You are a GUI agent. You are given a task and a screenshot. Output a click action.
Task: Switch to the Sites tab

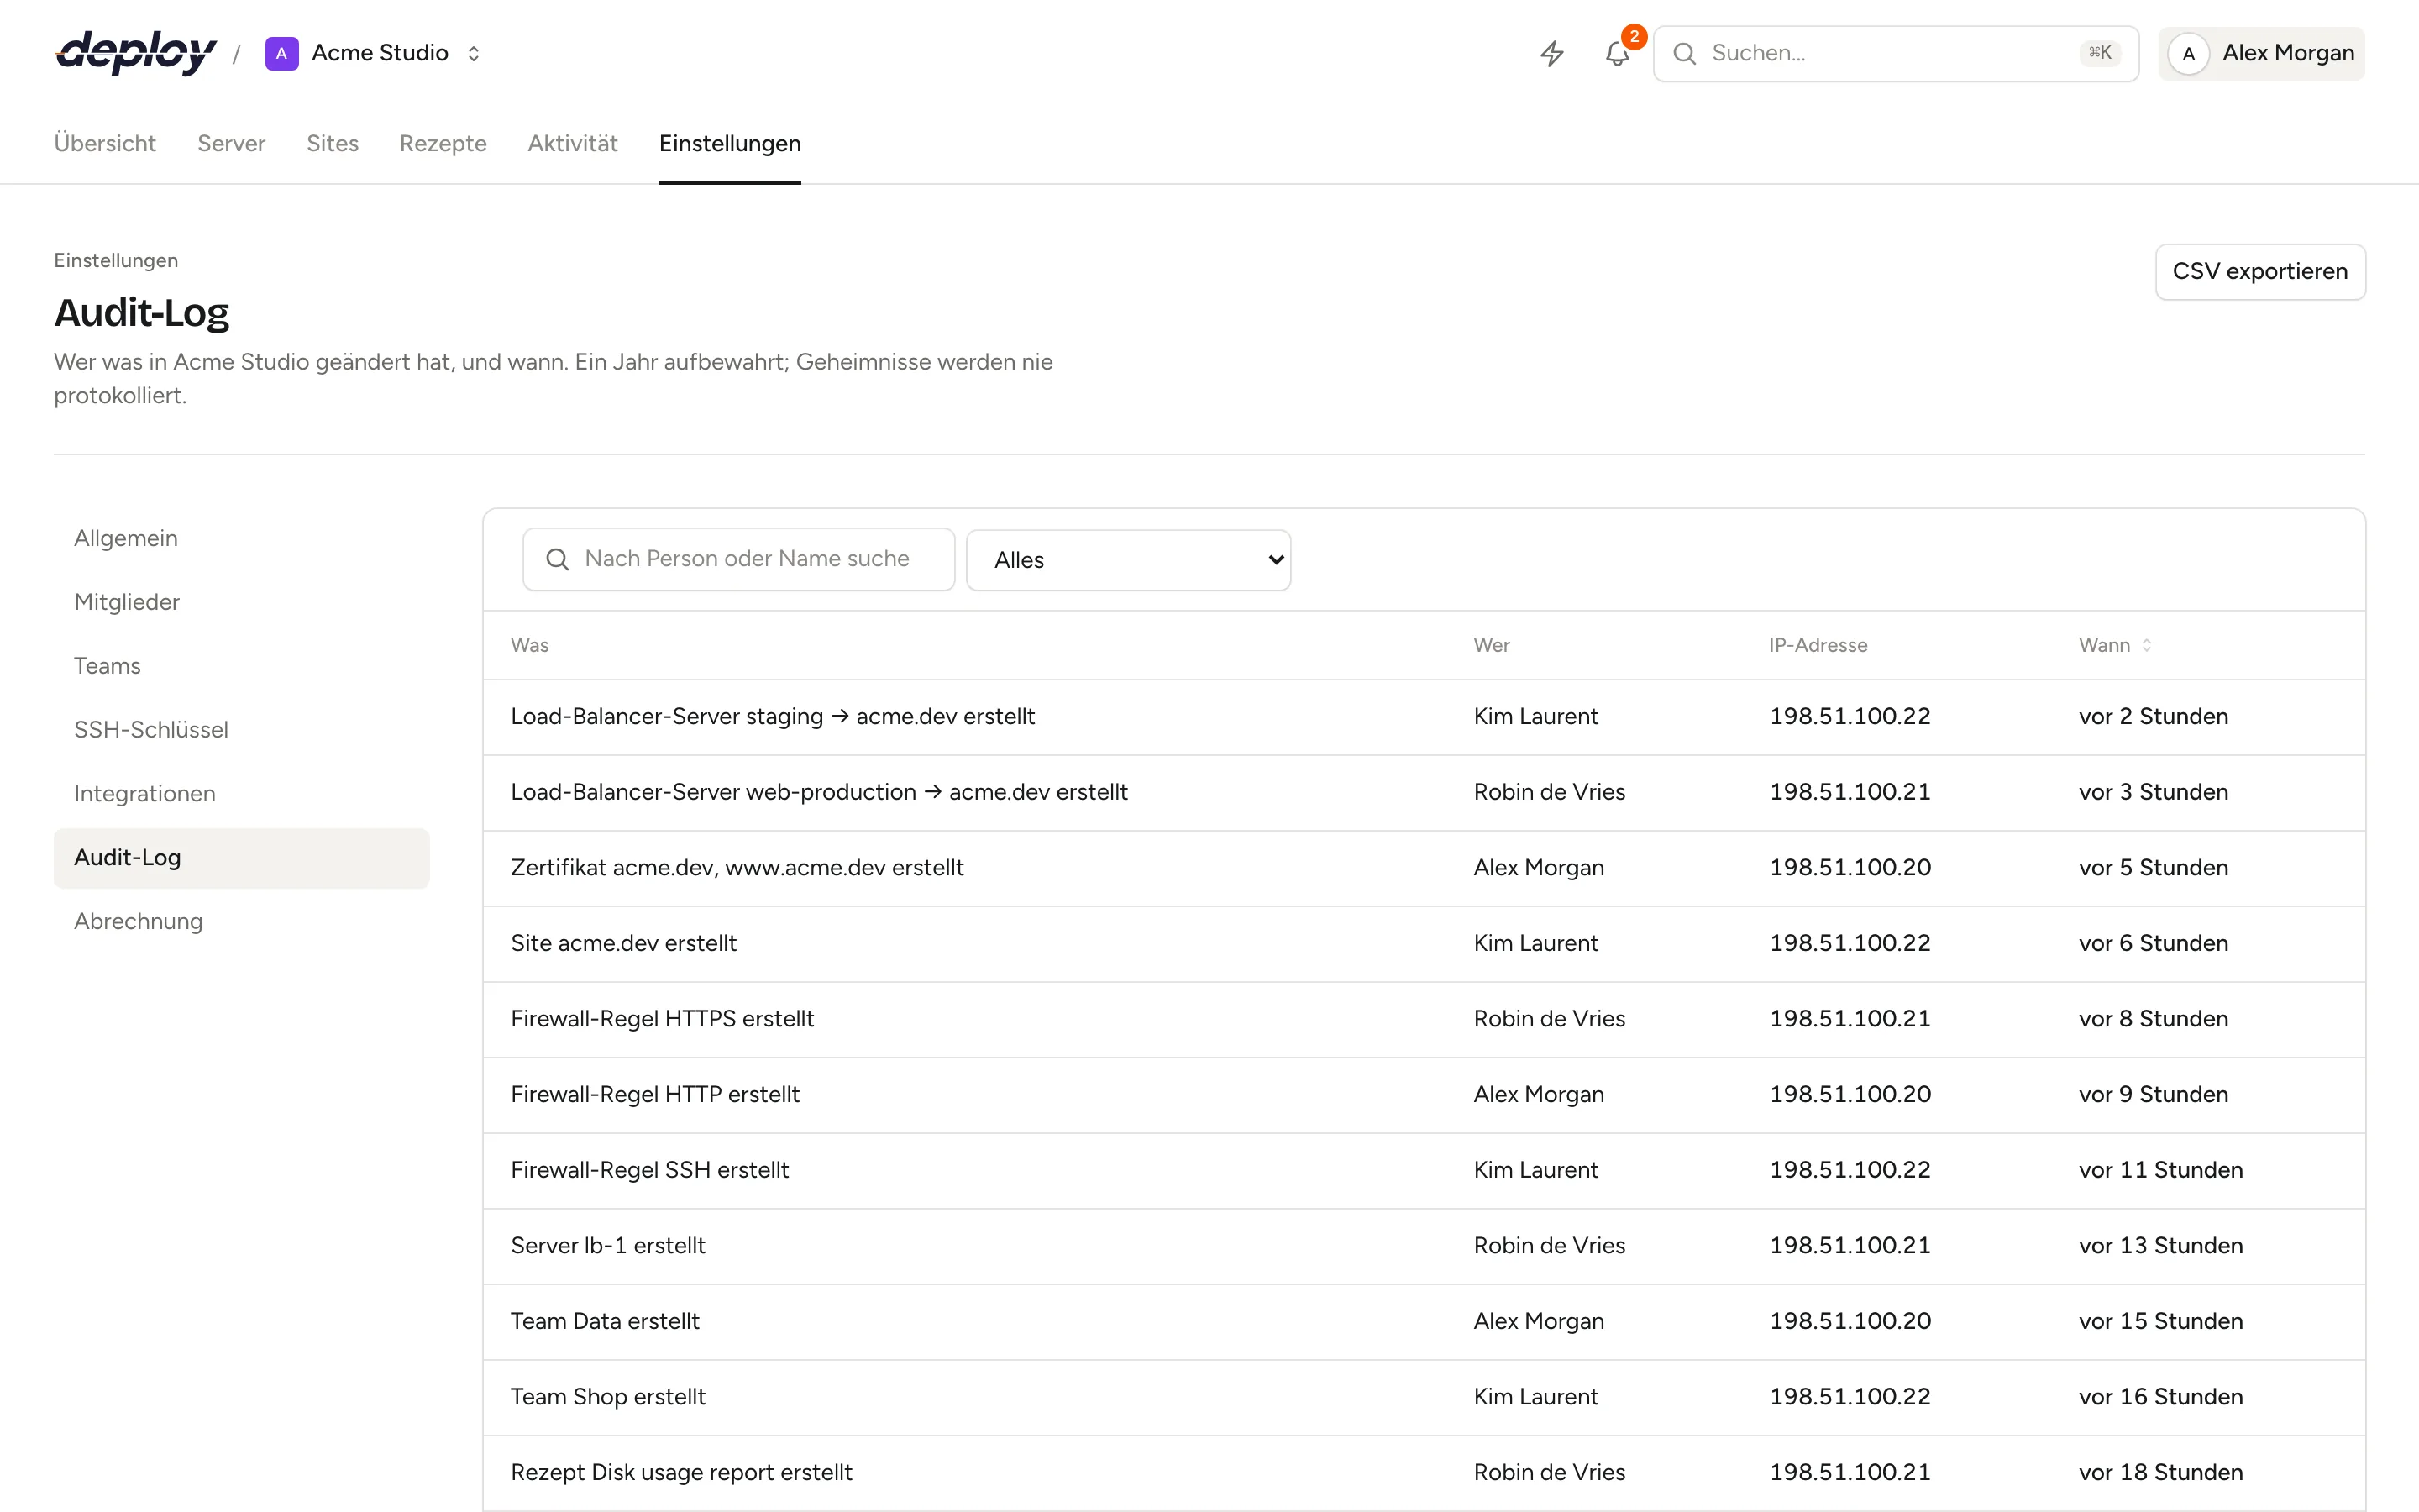click(x=332, y=143)
